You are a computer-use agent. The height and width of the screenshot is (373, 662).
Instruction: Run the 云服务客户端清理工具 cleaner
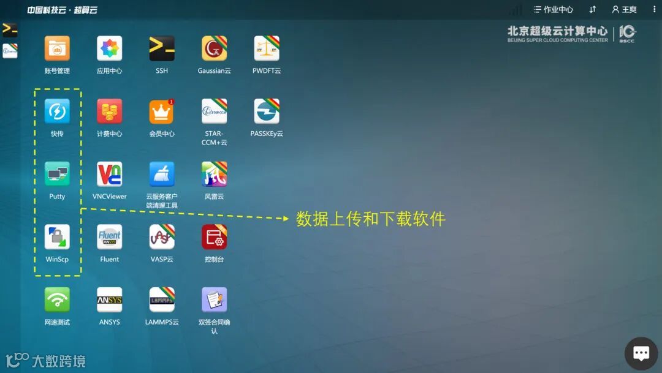point(162,174)
